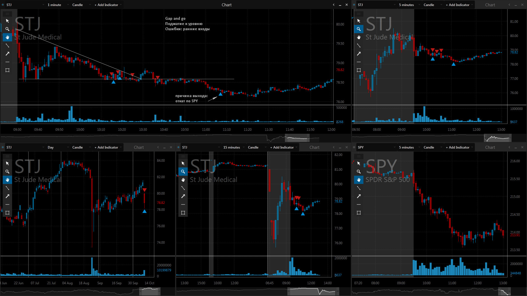The image size is (527, 296).
Task: Choose the rectangle tool in STJ 5 minutes chart
Action: click(359, 70)
